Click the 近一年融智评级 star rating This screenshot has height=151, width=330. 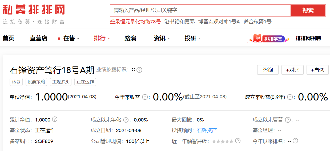223,141
